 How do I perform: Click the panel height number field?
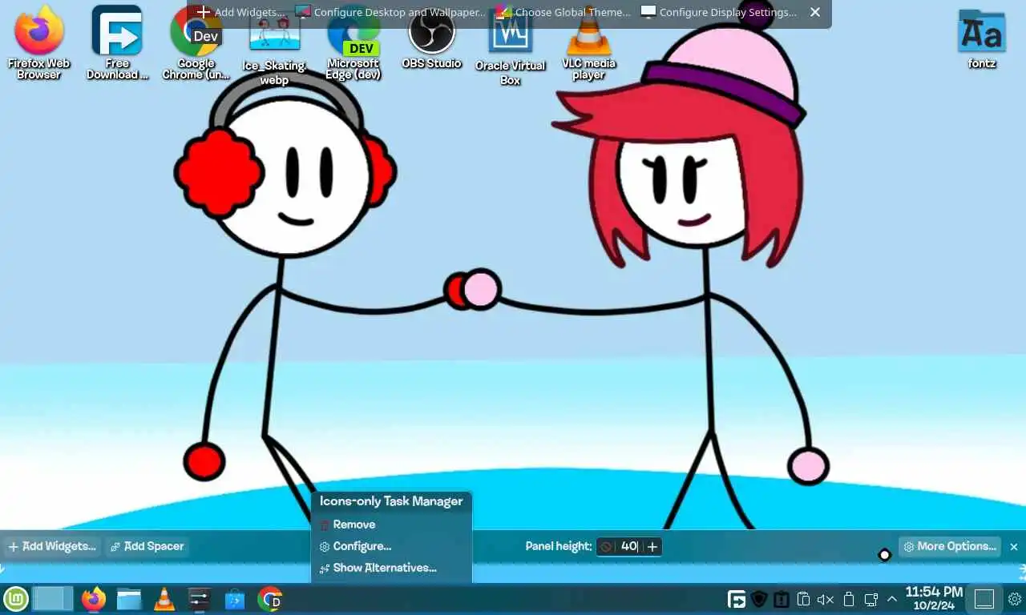(x=629, y=546)
